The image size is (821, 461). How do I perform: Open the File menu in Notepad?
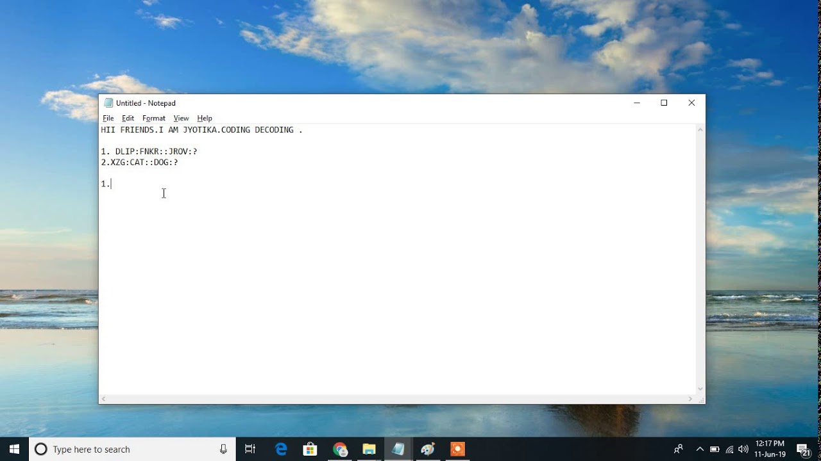click(x=108, y=118)
